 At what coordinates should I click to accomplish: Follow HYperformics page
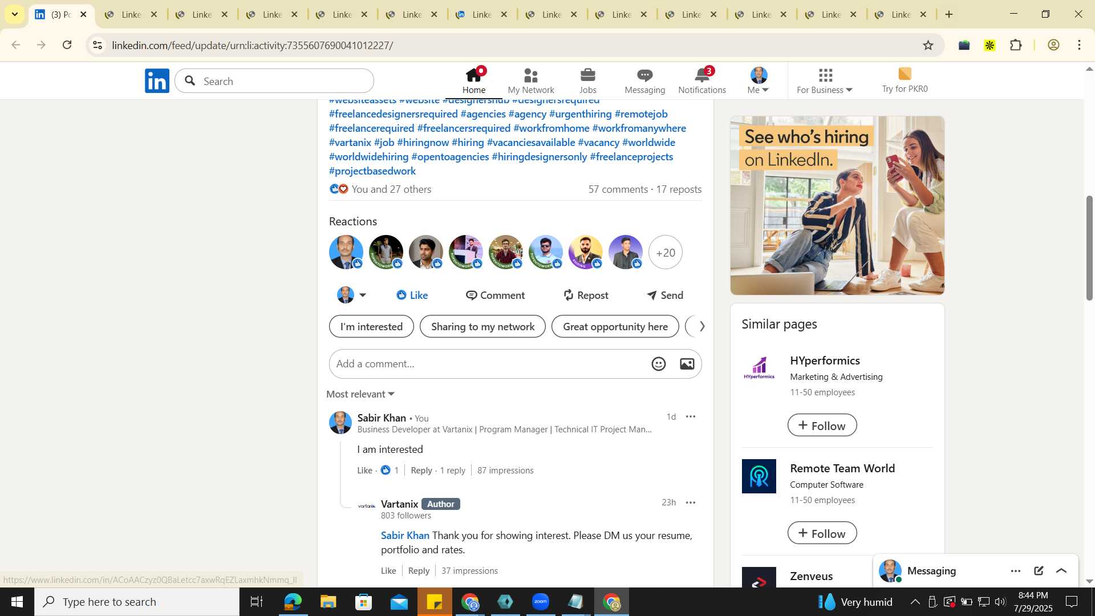pos(822,425)
